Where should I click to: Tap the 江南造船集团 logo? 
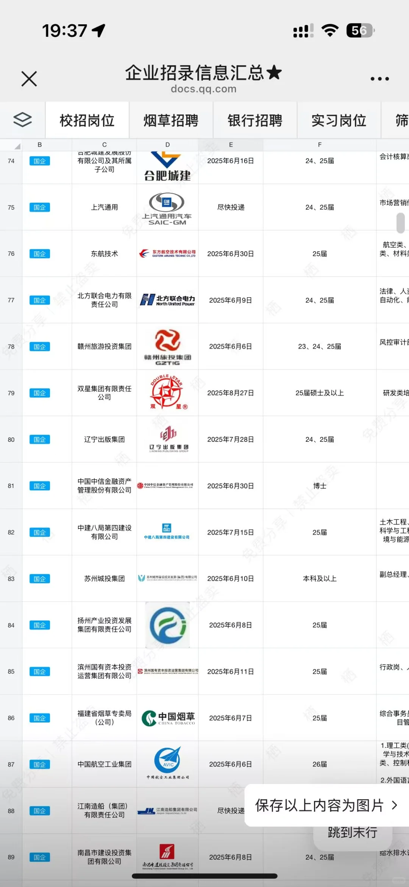[167, 811]
